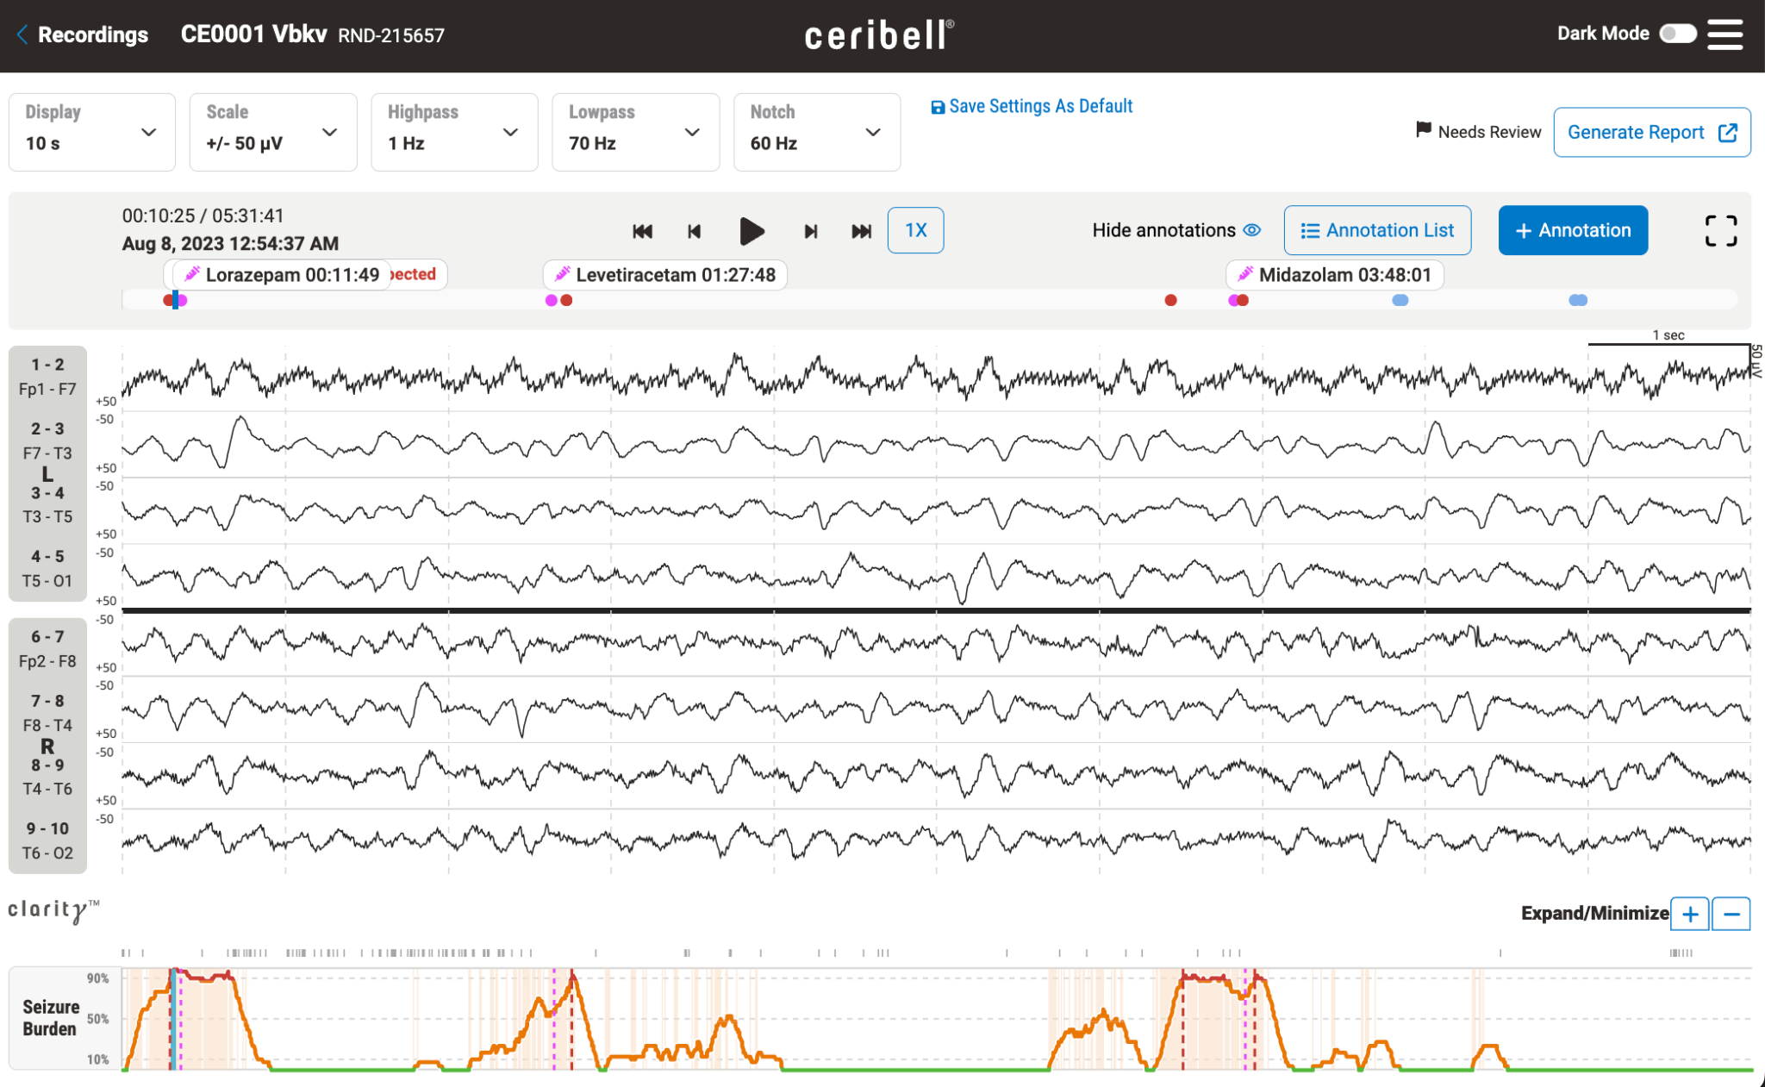Open the Scale dropdown
The width and height of the screenshot is (1765, 1087).
click(x=272, y=132)
